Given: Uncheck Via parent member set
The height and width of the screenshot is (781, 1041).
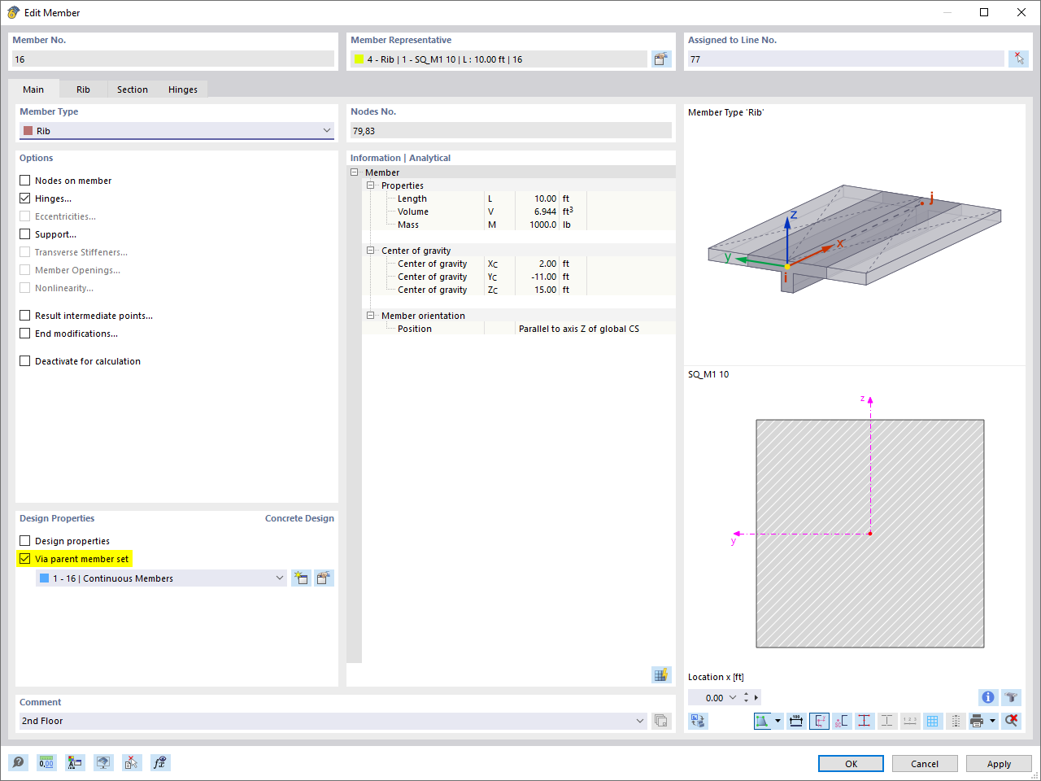Looking at the screenshot, I should coord(25,559).
